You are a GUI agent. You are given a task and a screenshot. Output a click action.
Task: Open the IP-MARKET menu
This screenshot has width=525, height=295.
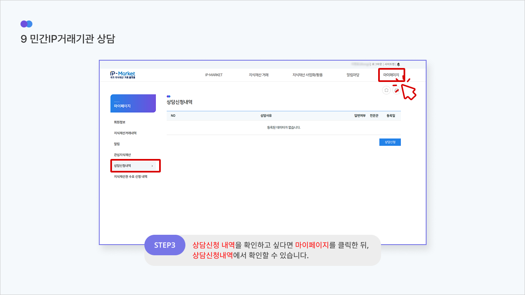click(x=214, y=75)
